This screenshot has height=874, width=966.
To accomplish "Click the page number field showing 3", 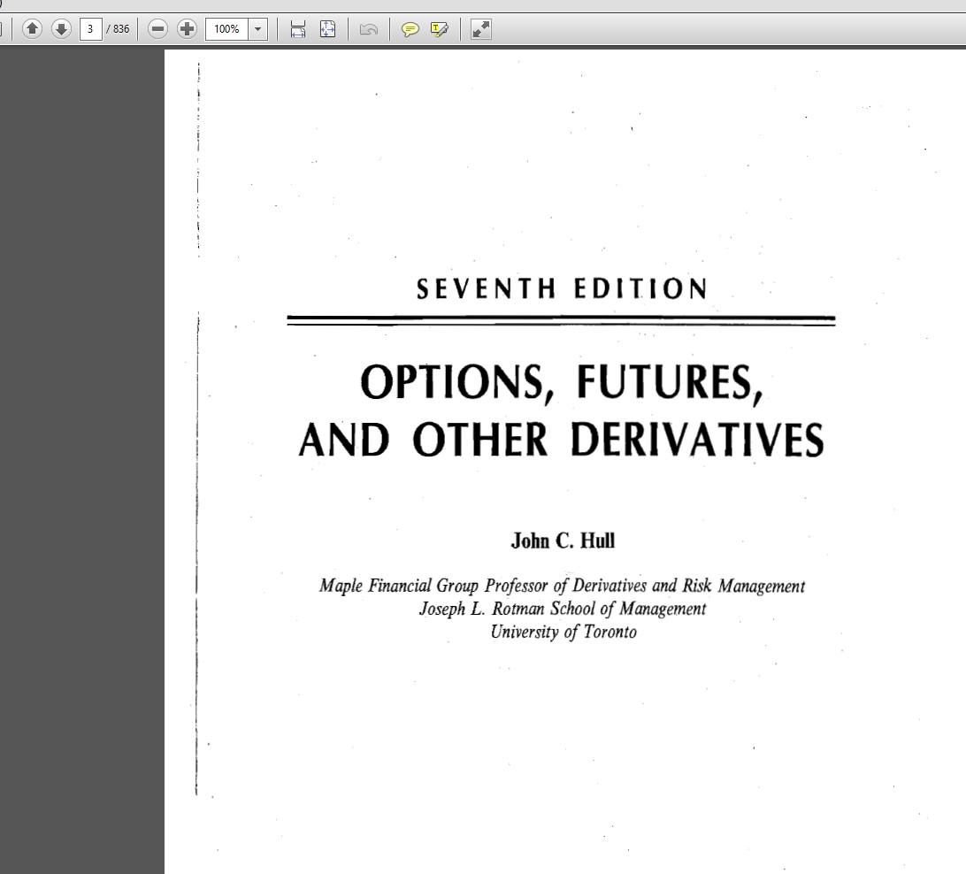I will pyautogui.click(x=90, y=29).
